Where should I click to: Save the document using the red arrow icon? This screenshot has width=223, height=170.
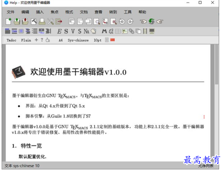[25, 22]
